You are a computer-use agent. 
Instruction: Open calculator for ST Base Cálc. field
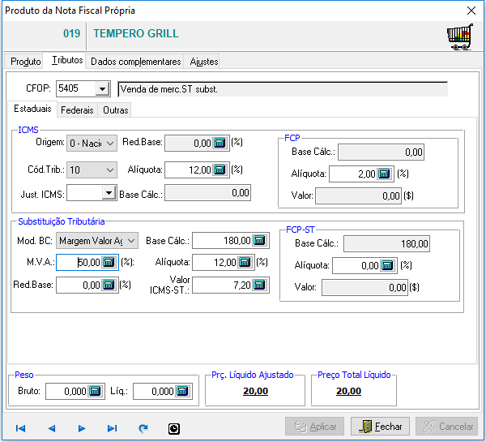tap(259, 241)
